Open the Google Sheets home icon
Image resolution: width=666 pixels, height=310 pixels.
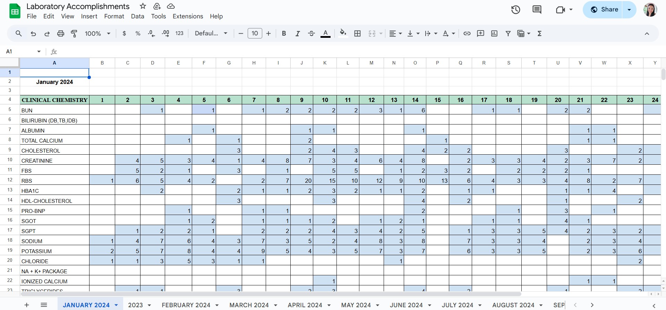coord(15,11)
